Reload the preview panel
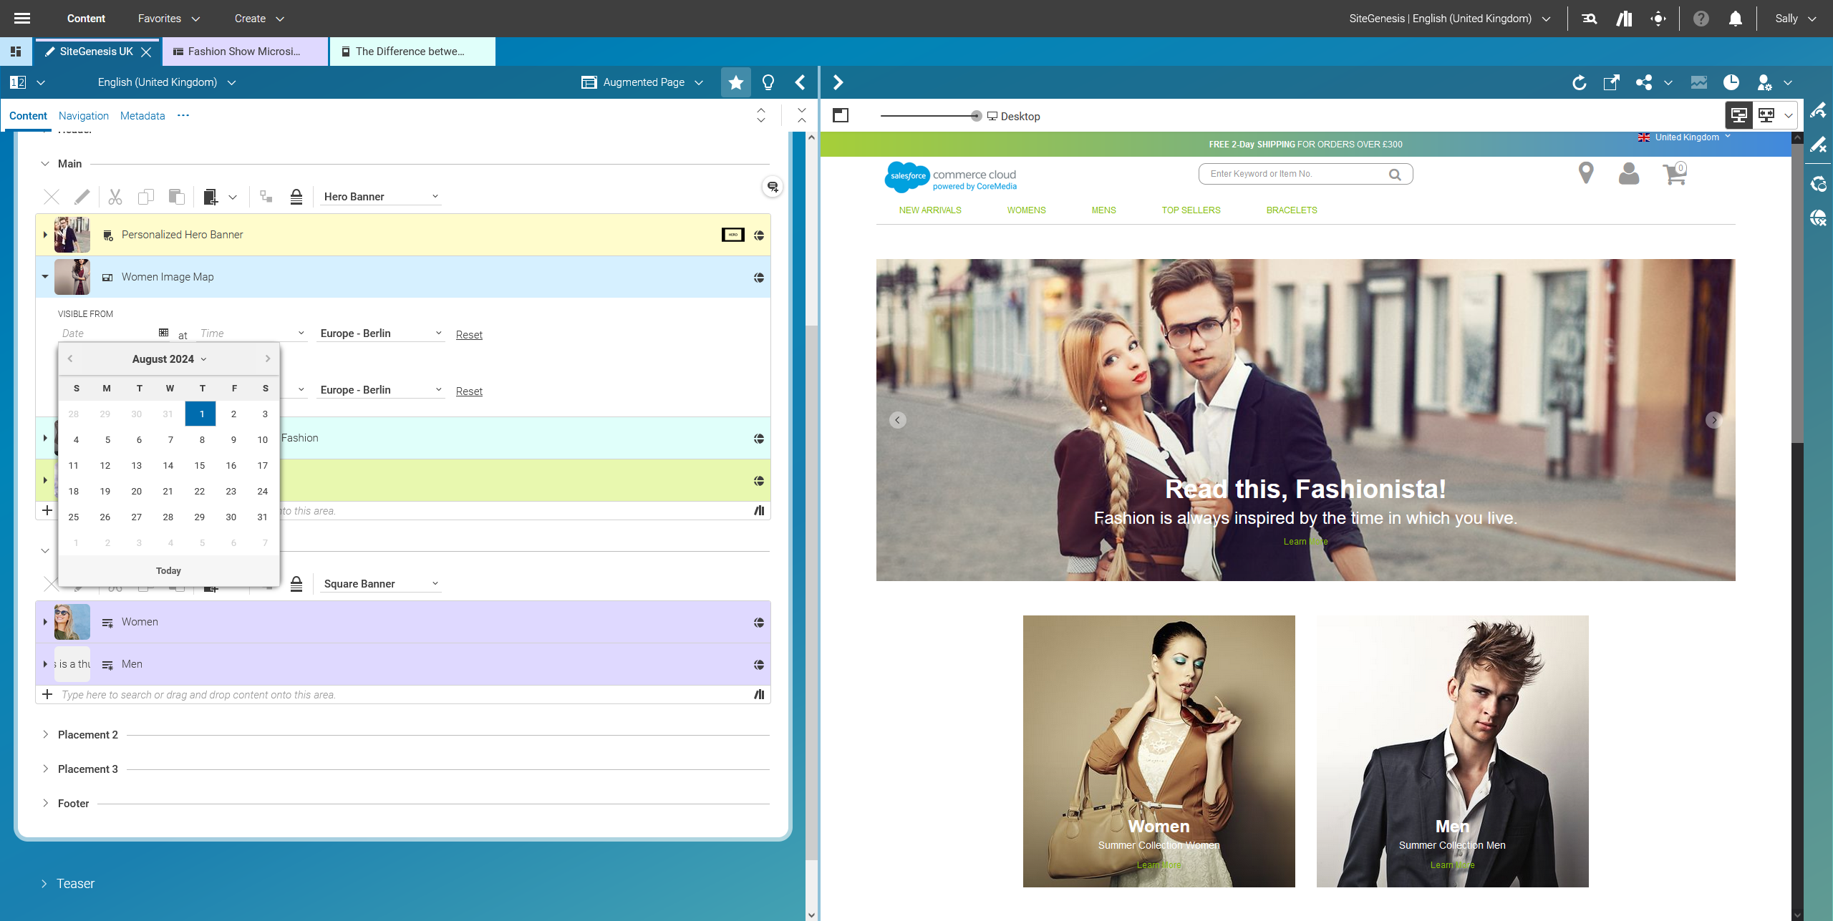This screenshot has width=1833, height=921. [x=1580, y=82]
